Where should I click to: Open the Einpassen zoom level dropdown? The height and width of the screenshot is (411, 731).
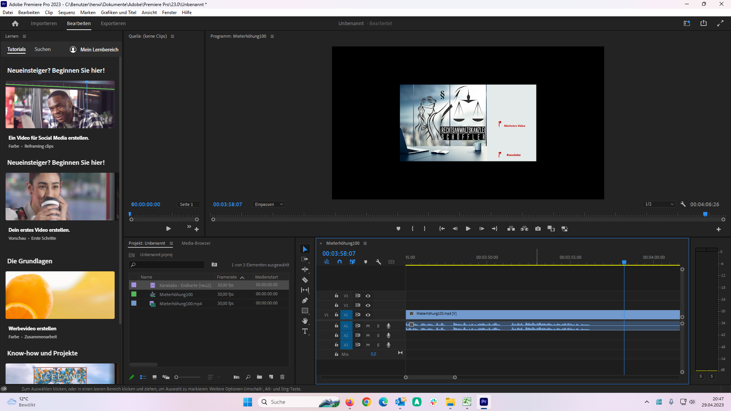pyautogui.click(x=268, y=204)
